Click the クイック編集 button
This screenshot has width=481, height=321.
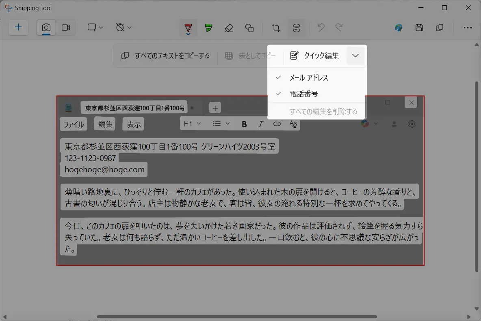point(315,56)
